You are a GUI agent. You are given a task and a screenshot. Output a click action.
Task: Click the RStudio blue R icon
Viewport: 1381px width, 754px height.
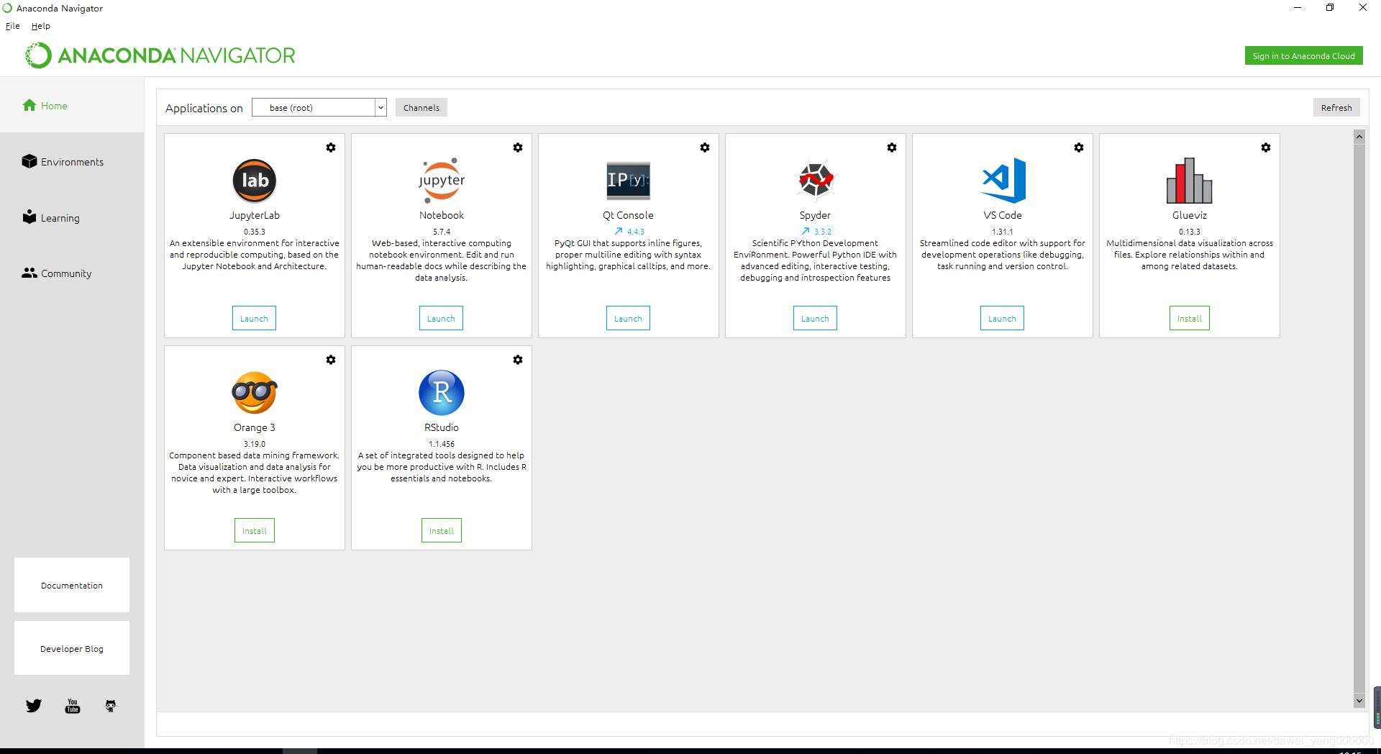pyautogui.click(x=442, y=393)
